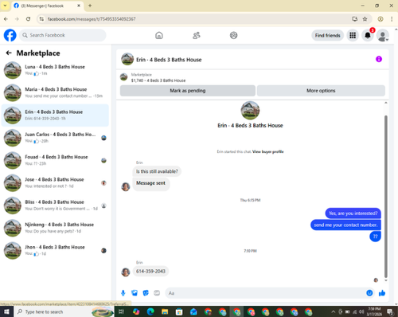This screenshot has height=317, width=398.
Task: Bookmark this page with star icon
Action: (365, 19)
